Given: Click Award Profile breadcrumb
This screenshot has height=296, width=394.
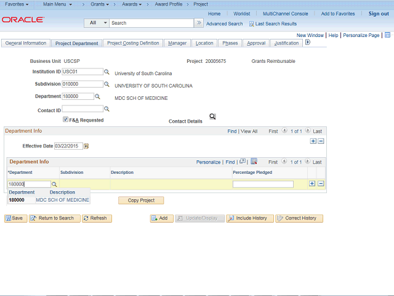Looking at the screenshot, I should point(168,4).
